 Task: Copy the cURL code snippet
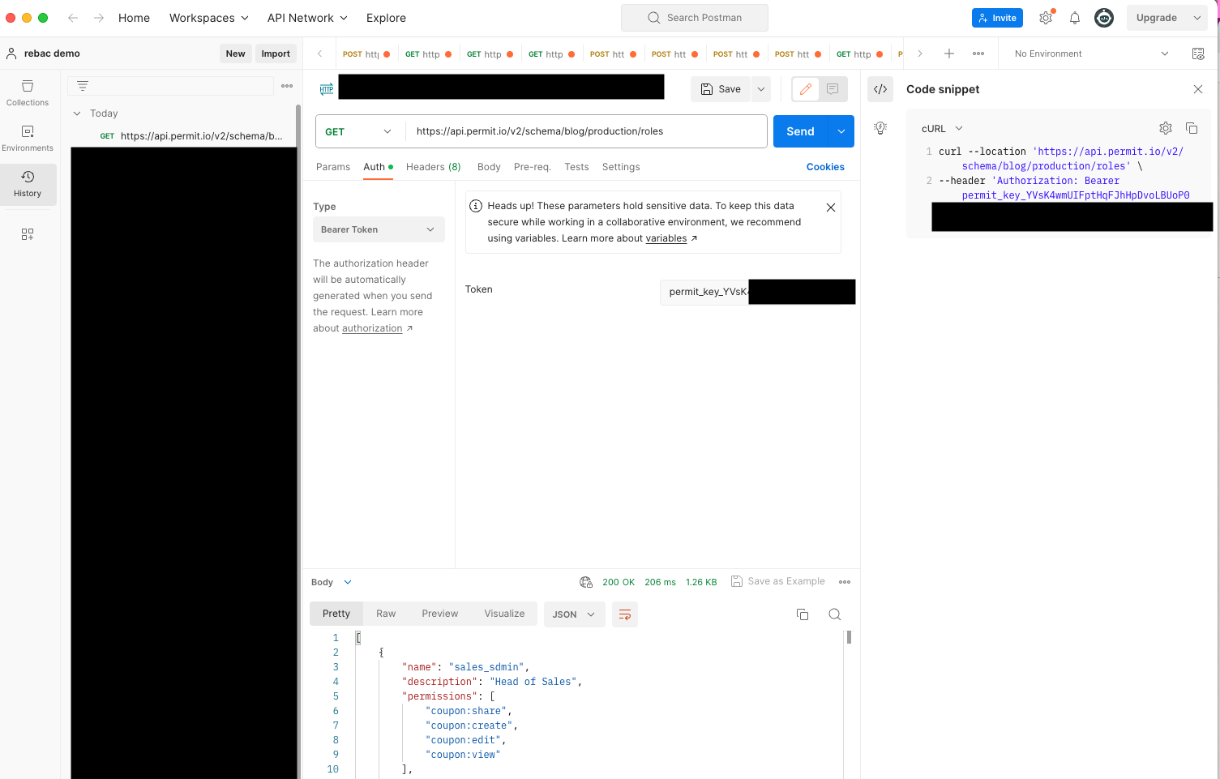(x=1192, y=128)
